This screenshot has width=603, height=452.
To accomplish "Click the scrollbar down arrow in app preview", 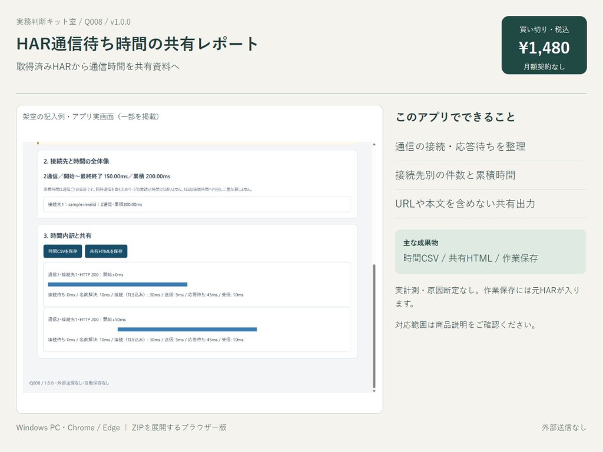I will (x=374, y=391).
